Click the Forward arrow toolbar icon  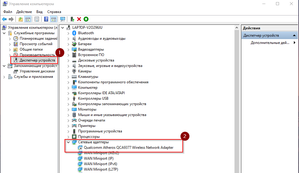tap(11, 19)
